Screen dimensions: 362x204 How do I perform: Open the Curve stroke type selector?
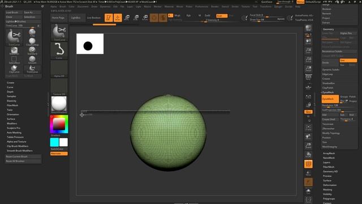tap(59, 50)
